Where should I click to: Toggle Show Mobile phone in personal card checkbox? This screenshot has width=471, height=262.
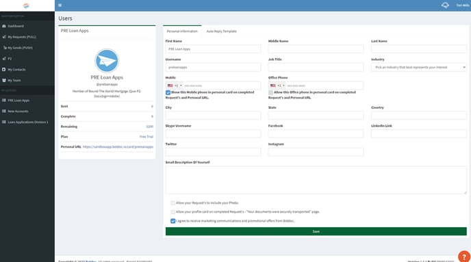tap(168, 93)
